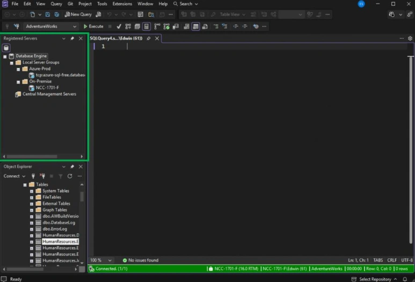Open the 100 % zoom level dropdown

[100, 261]
